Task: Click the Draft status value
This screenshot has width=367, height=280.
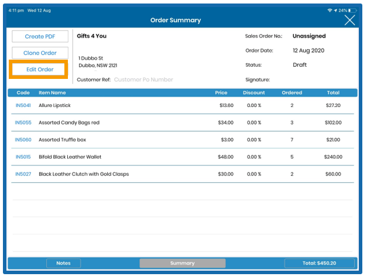Action: point(300,65)
